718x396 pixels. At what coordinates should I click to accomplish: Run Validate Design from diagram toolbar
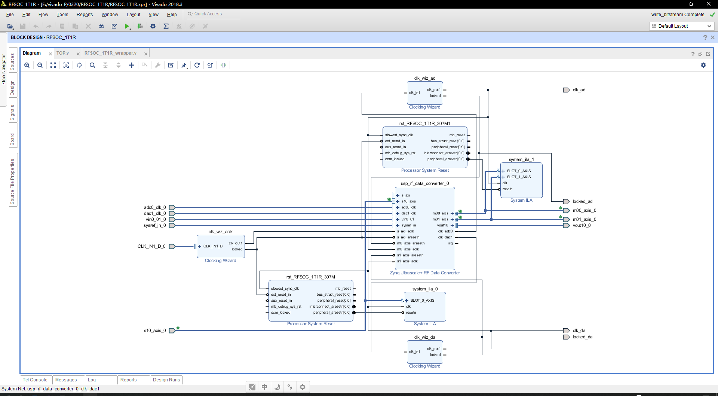tap(171, 65)
